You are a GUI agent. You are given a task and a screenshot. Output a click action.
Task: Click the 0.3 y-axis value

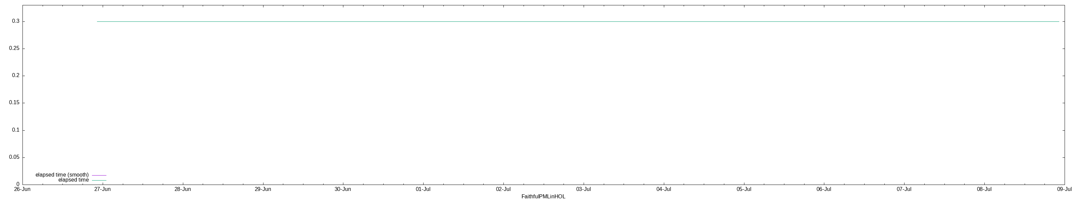(16, 21)
